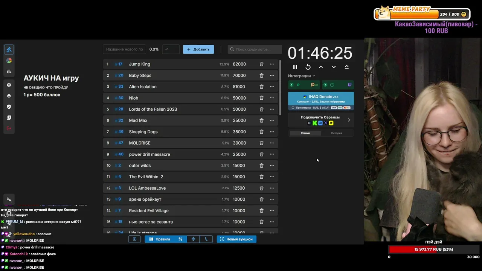Reset the auction timer
The width and height of the screenshot is (482, 271).
click(308, 67)
